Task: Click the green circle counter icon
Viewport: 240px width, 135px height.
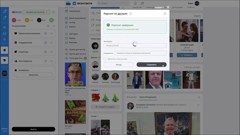Action: click(51, 20)
